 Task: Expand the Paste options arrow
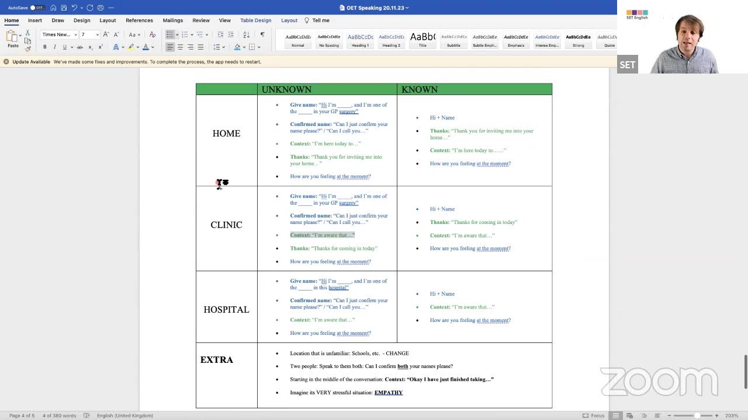point(21,36)
